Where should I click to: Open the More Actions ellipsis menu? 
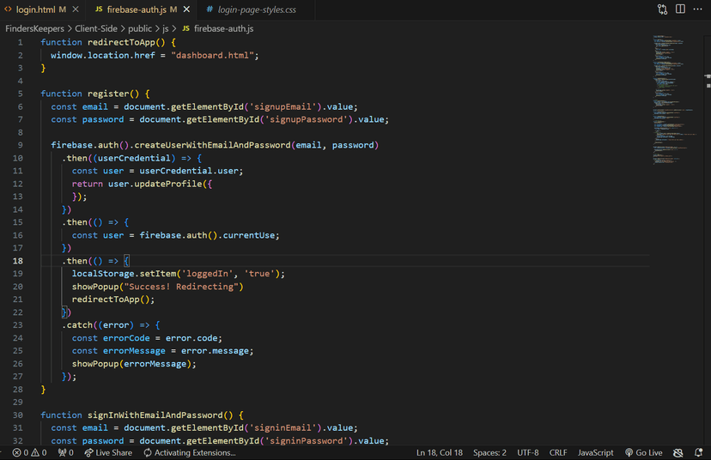[x=697, y=9]
